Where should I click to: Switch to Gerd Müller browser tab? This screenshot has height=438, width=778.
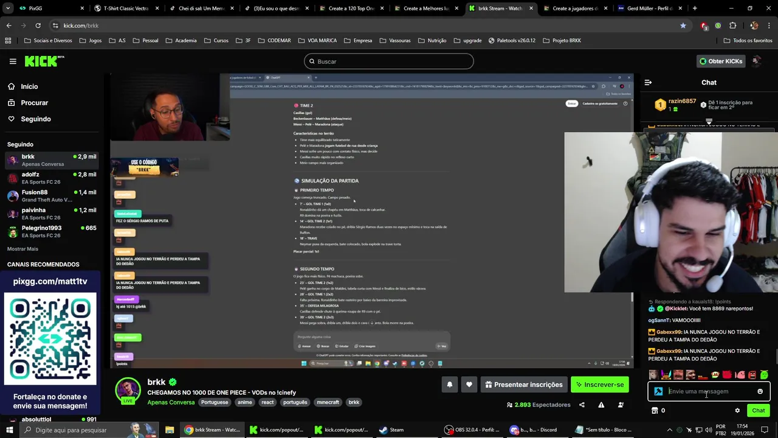(649, 9)
